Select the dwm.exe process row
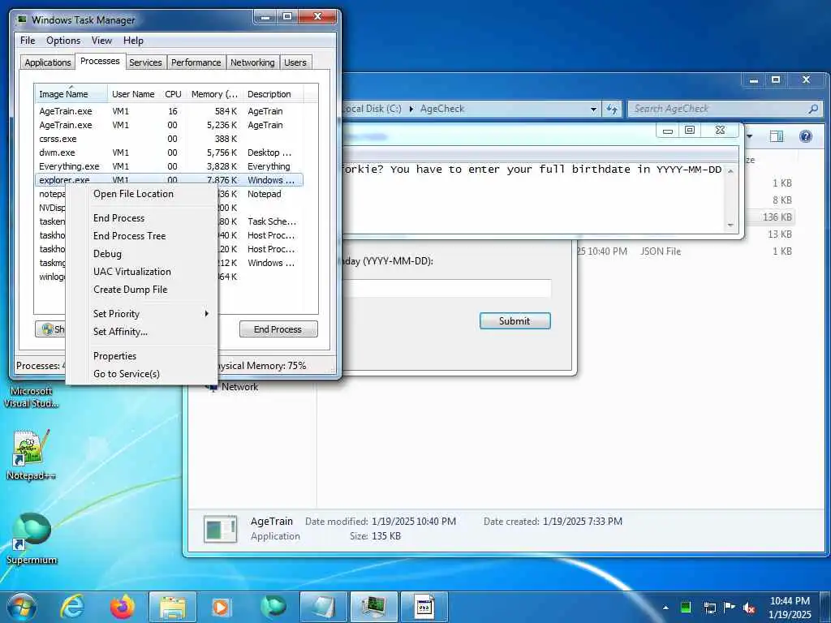The image size is (831, 623). (169, 153)
